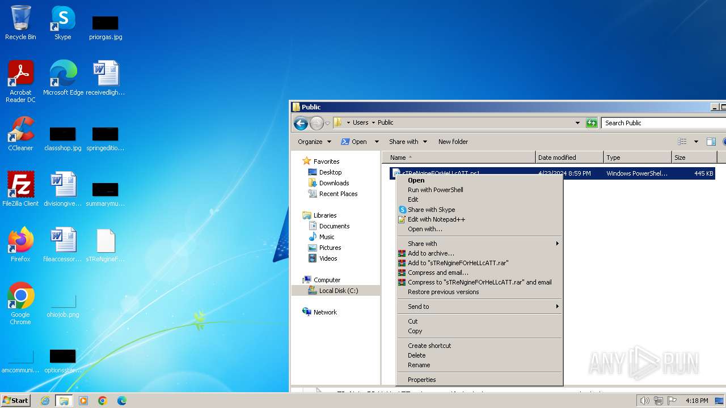Choose Open in context menu
The height and width of the screenshot is (408, 726).
point(479,180)
